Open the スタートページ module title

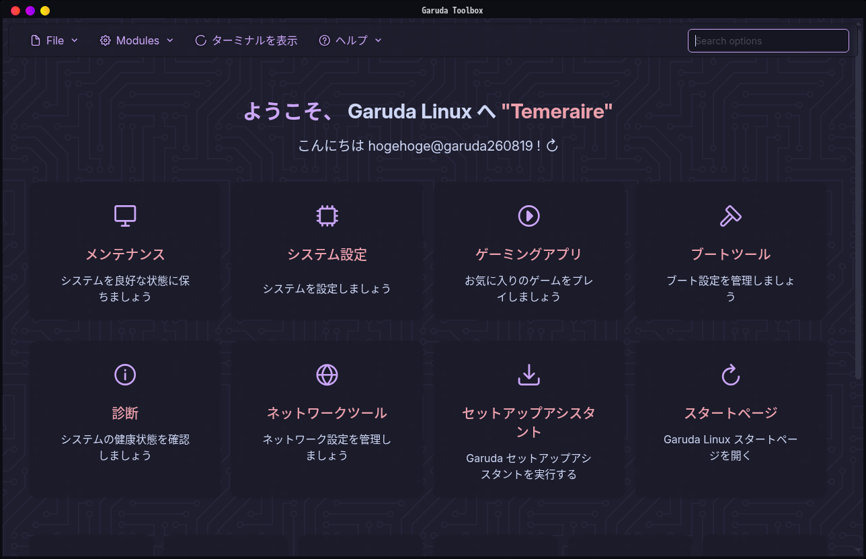[x=730, y=413]
